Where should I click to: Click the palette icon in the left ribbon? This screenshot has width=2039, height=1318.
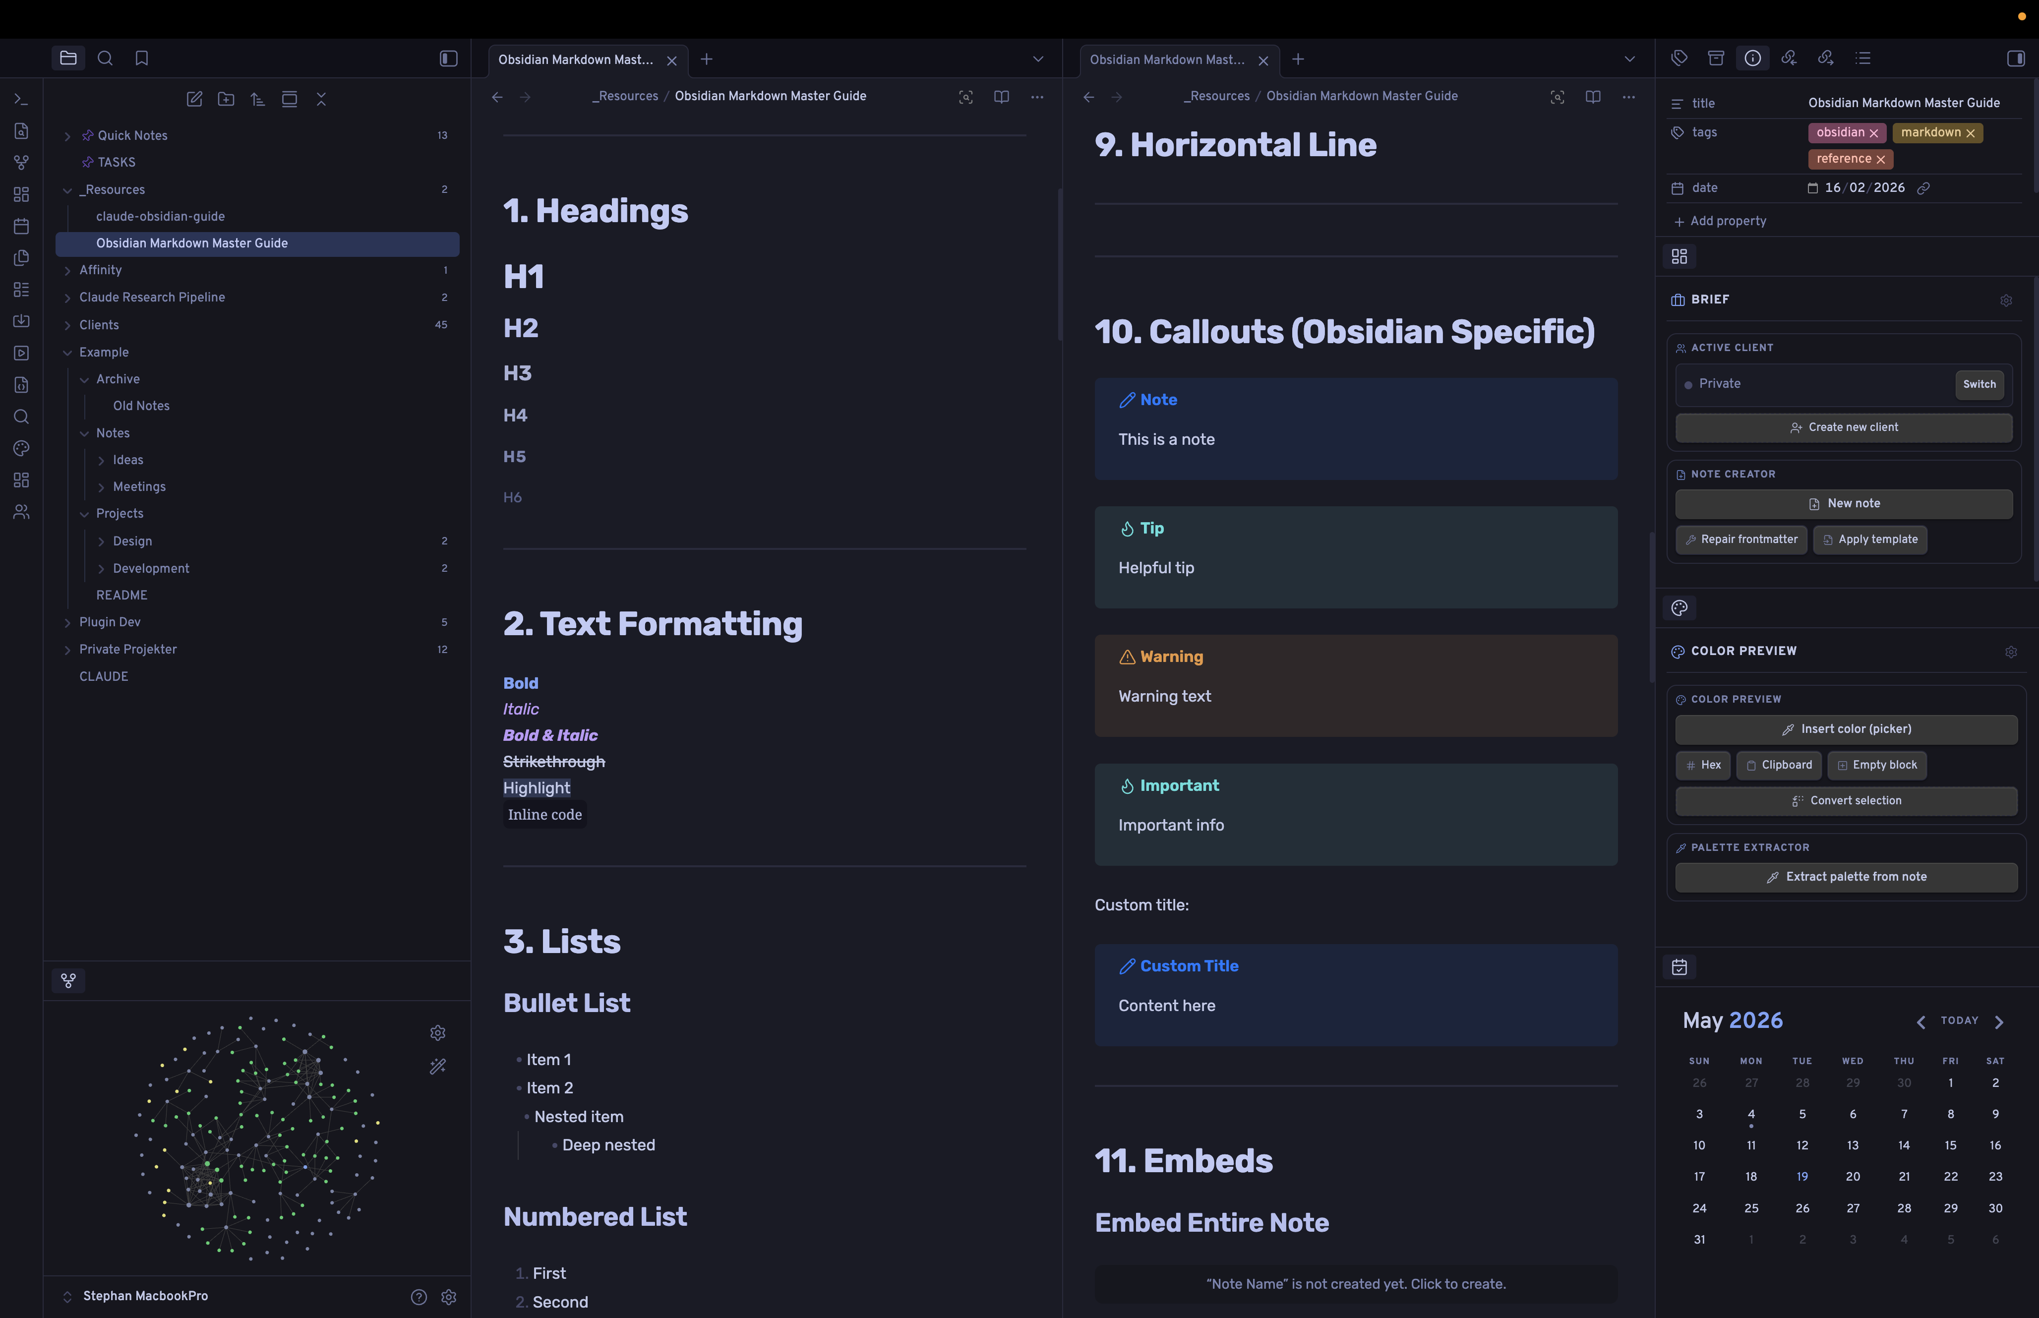21,448
